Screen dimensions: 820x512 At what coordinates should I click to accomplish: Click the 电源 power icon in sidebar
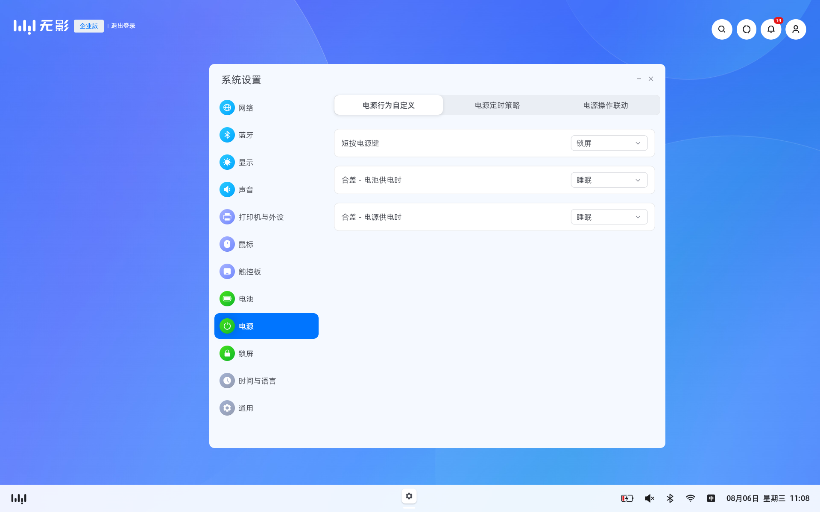pyautogui.click(x=227, y=326)
